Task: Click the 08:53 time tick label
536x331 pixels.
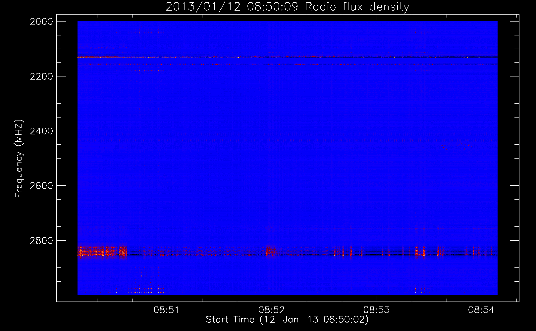Action: coord(377,310)
